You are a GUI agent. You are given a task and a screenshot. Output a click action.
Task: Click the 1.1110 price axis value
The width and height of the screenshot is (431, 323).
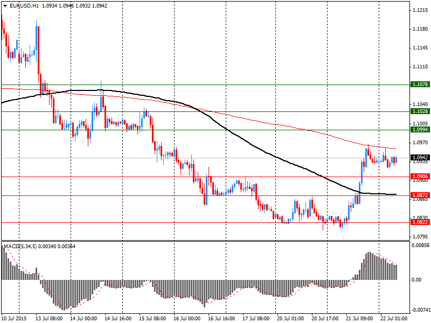pyautogui.click(x=420, y=66)
